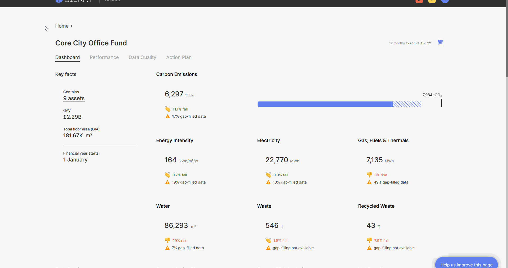Go to the Action Plan tab
The height and width of the screenshot is (268, 508).
(179, 57)
